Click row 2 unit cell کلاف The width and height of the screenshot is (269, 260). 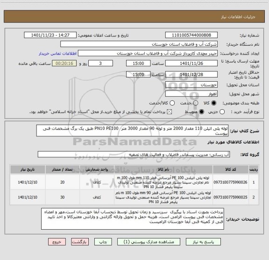[97, 197]
